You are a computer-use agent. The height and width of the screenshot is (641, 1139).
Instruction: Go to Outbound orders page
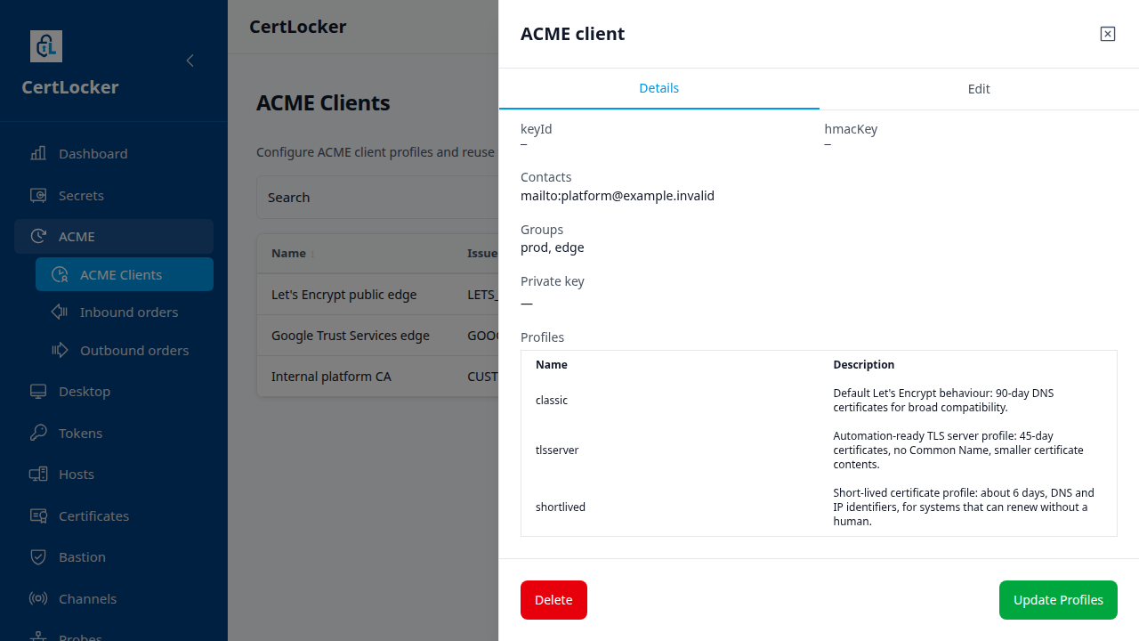(x=125, y=350)
